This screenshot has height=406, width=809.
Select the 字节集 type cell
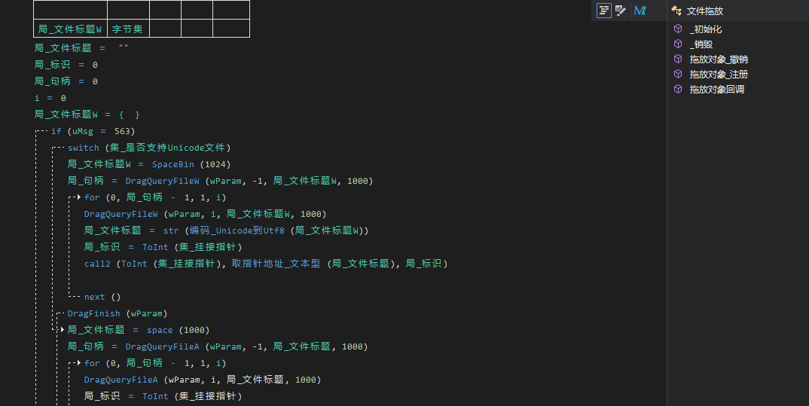(128, 29)
